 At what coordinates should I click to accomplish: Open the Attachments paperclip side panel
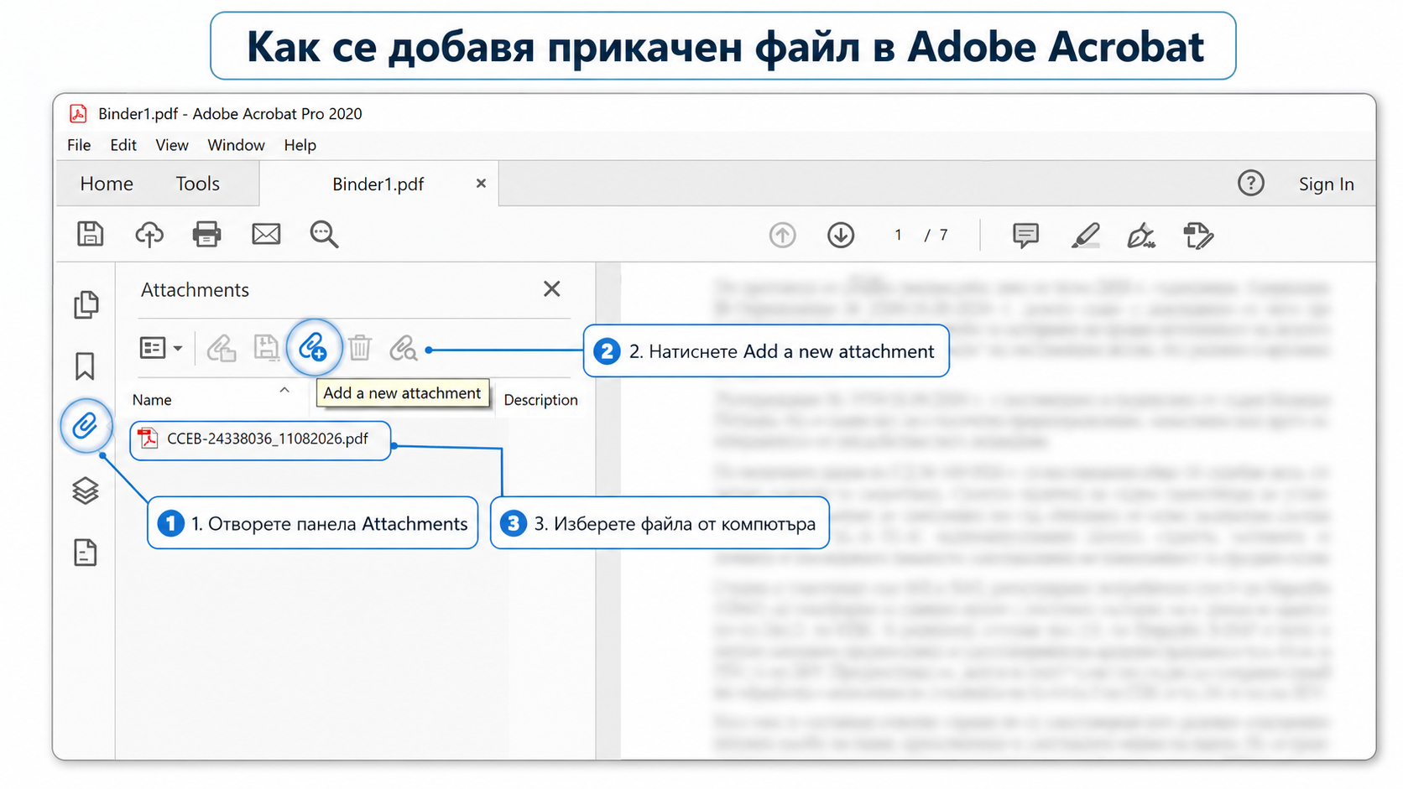point(85,426)
